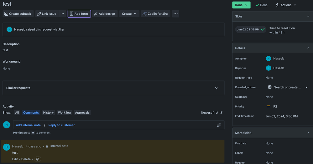The image size is (313, 164).
Task: Click the Description text 'test'
Action: click(x=5, y=50)
